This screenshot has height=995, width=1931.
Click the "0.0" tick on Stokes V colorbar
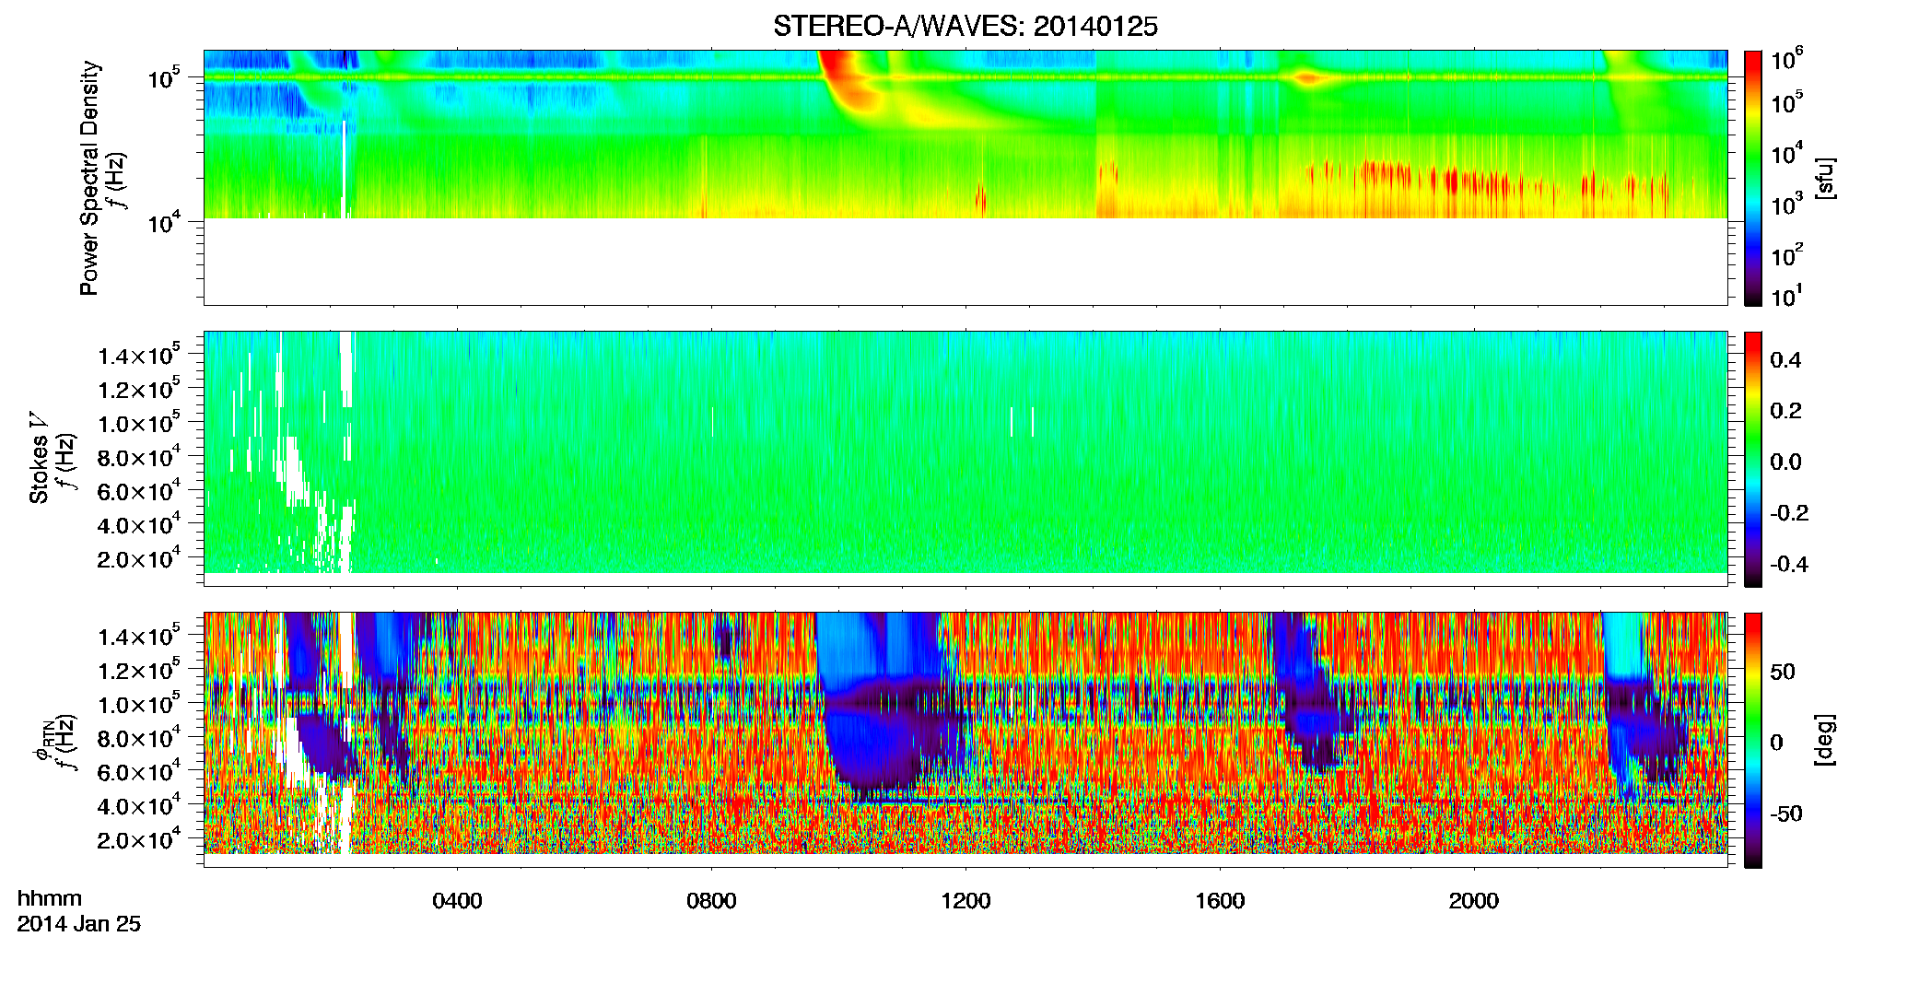(x=1785, y=462)
